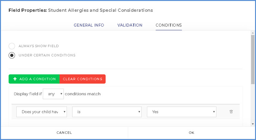Image resolution: width=256 pixels, height=140 pixels.
Task: Click the scrollbar up arrow
Action: tap(252, 32)
